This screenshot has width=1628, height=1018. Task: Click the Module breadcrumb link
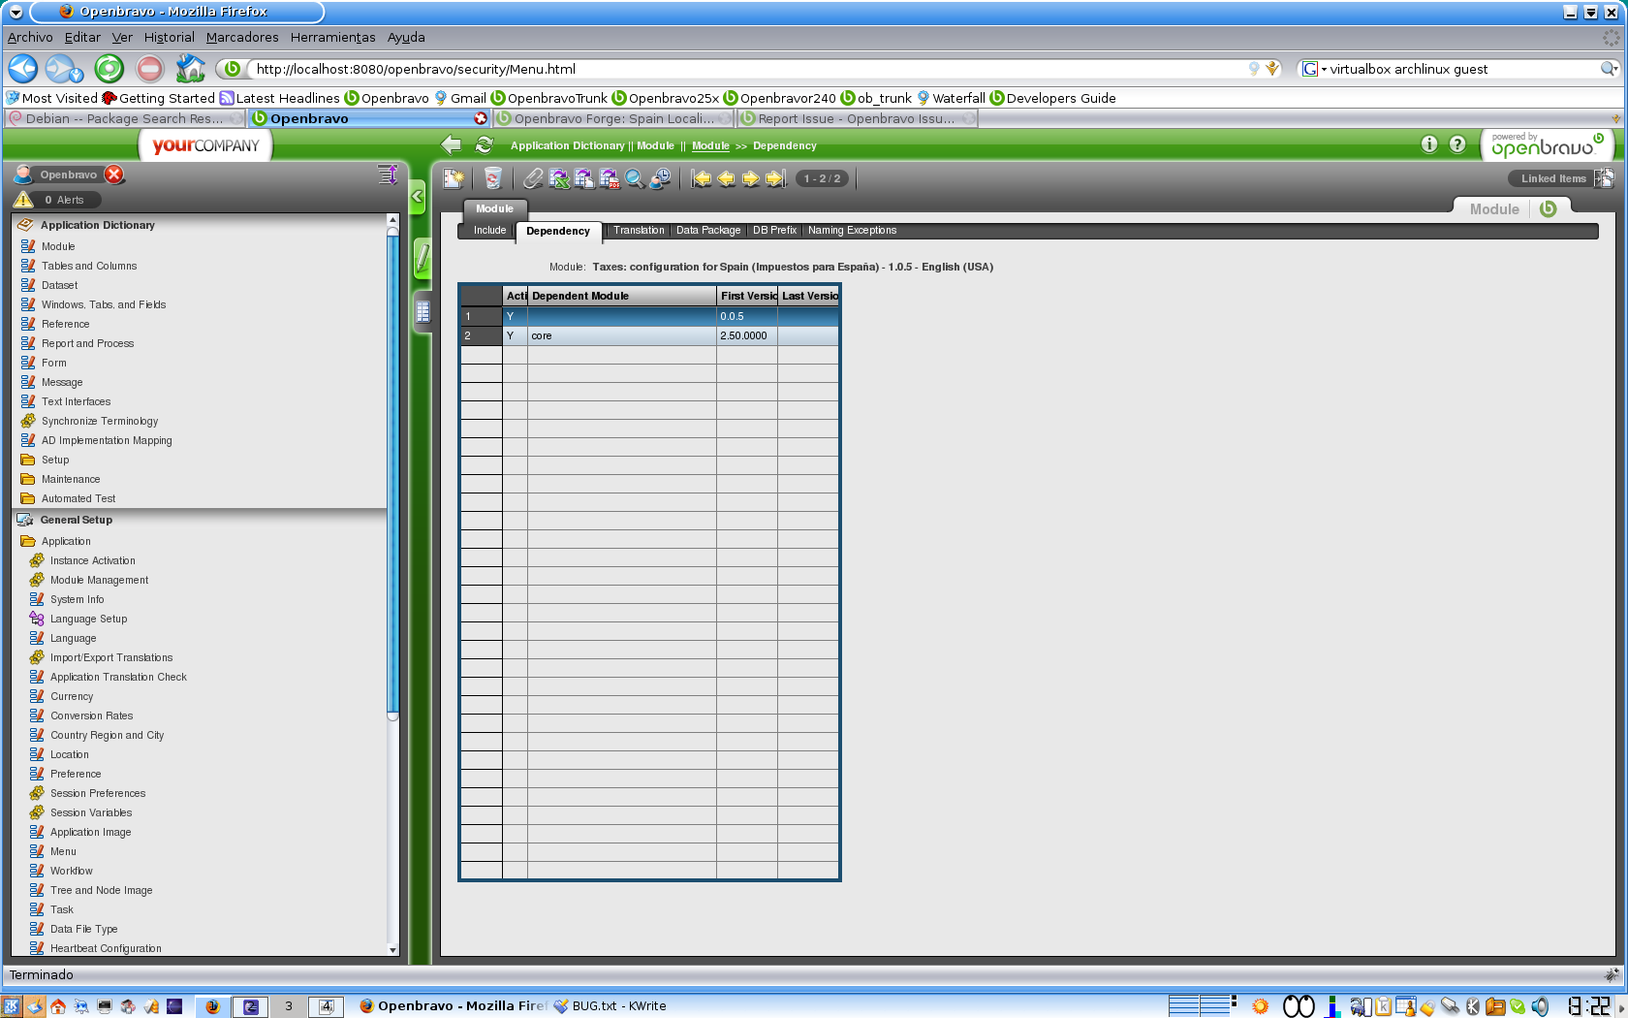point(710,146)
